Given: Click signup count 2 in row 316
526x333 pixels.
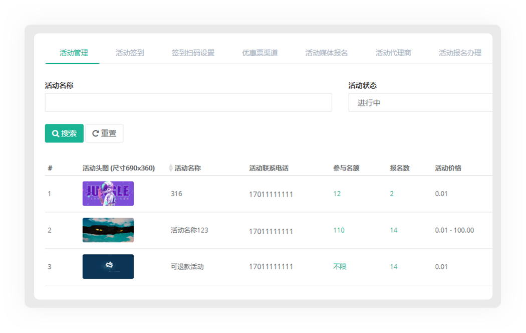Looking at the screenshot, I should tap(391, 194).
